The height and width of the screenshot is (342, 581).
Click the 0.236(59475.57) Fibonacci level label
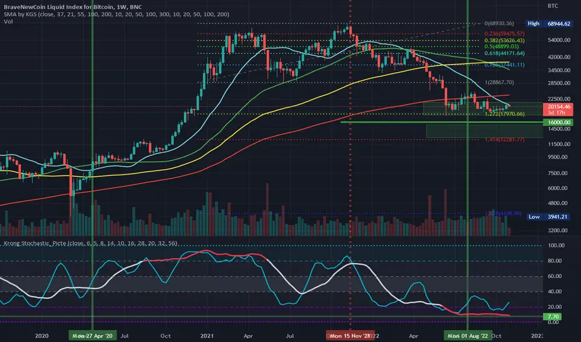504,34
